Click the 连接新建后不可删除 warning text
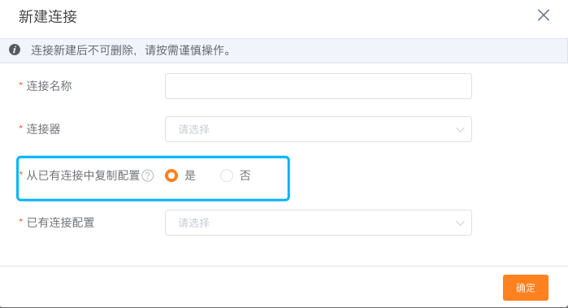This screenshot has height=308, width=568. point(82,50)
